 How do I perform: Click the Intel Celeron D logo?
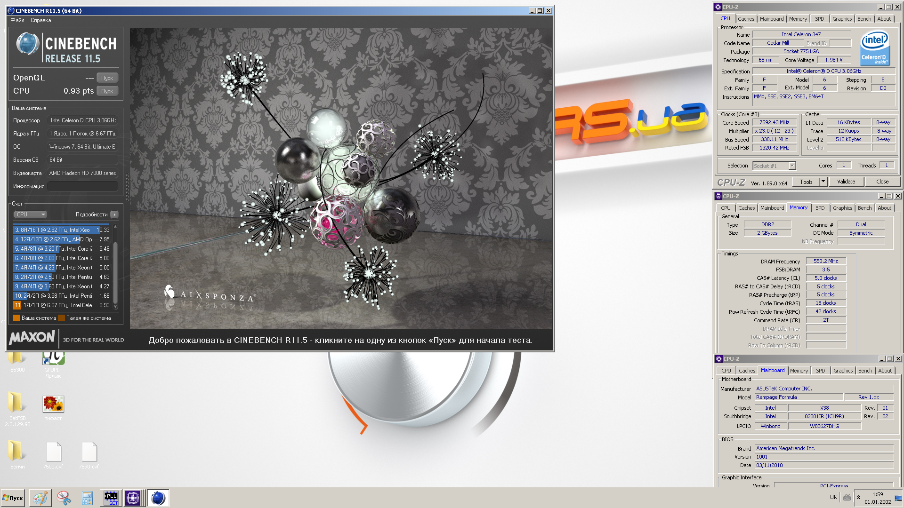coord(875,48)
